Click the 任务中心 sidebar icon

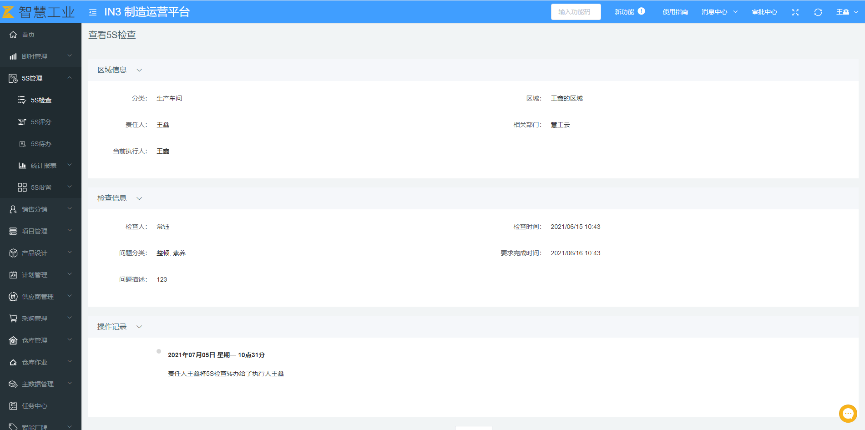(13, 406)
